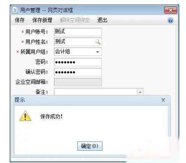Image resolution: width=186 pixels, height=163 pixels.
Task: Click the 备注 scrollbar up arrow
Action: [x=140, y=92]
